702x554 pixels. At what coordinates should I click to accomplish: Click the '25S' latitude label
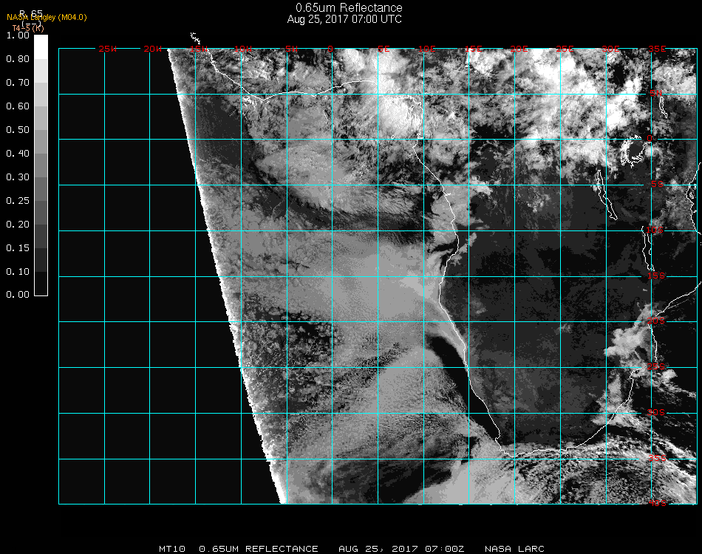656,366
